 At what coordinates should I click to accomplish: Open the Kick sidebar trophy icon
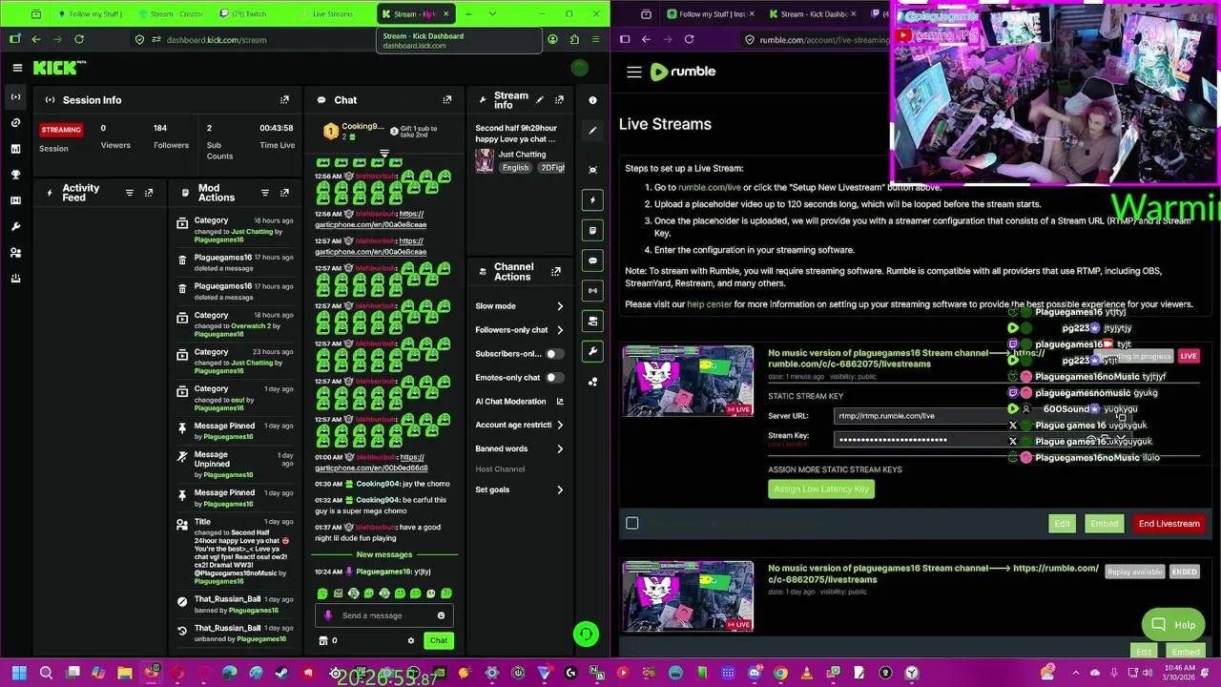click(x=15, y=175)
